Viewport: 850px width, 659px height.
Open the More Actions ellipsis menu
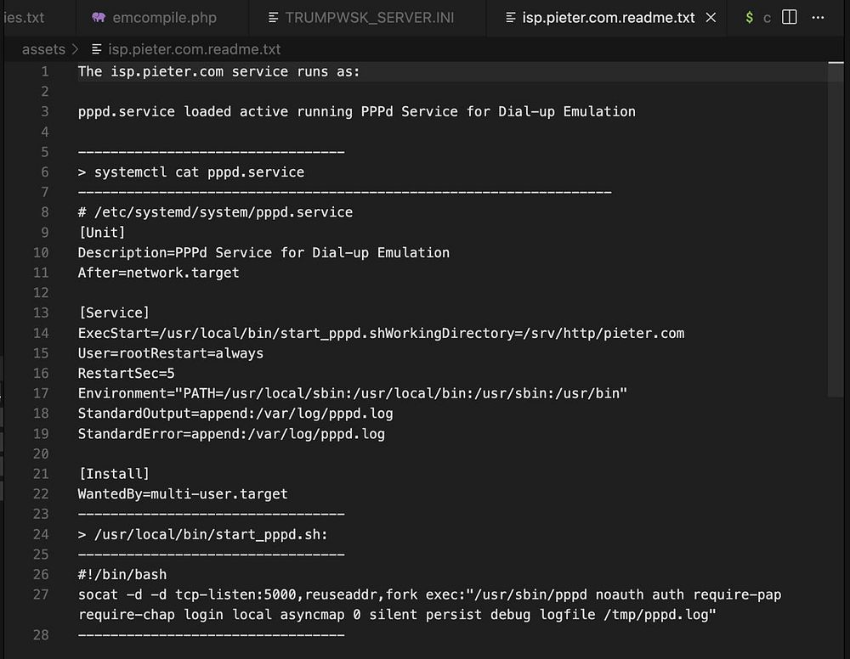818,17
